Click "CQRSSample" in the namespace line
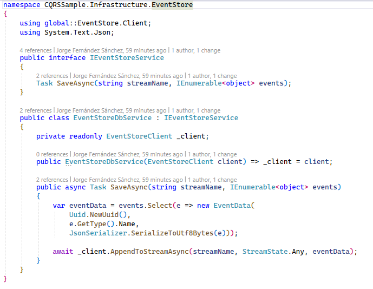The width and height of the screenshot is (373, 289). [65, 5]
